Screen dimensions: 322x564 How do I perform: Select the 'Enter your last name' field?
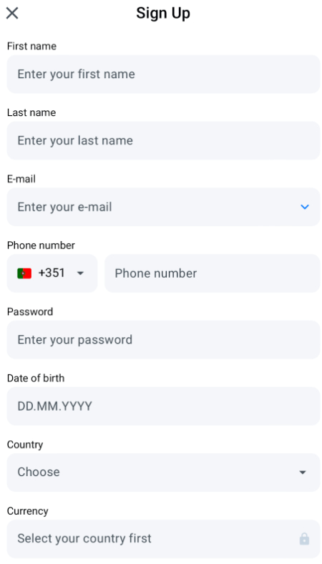pos(163,140)
